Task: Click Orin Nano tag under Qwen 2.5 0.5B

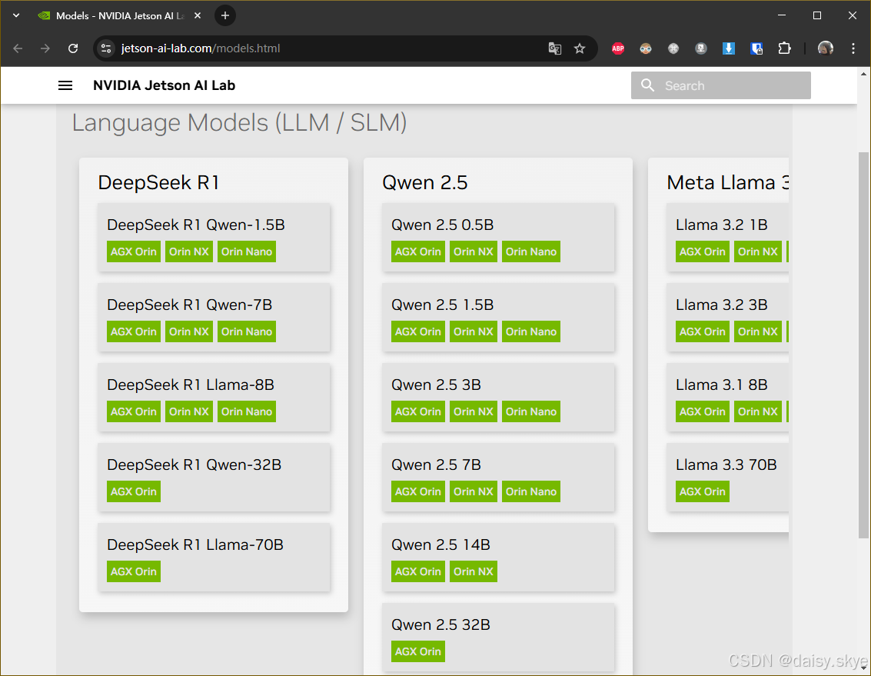Action: click(x=531, y=251)
